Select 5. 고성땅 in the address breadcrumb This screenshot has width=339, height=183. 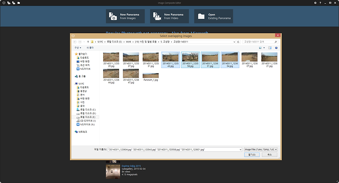point(165,42)
